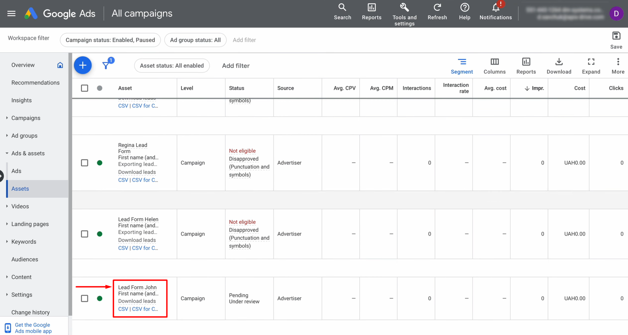Collapse the Ads & assets section

click(7, 153)
